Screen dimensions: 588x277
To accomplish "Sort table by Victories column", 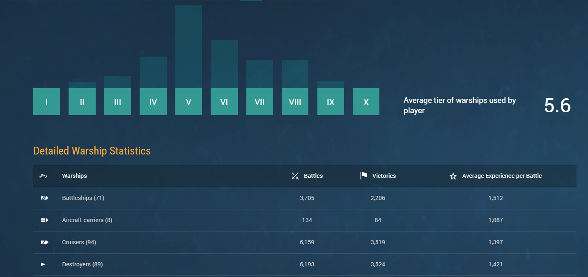I will pos(384,176).
